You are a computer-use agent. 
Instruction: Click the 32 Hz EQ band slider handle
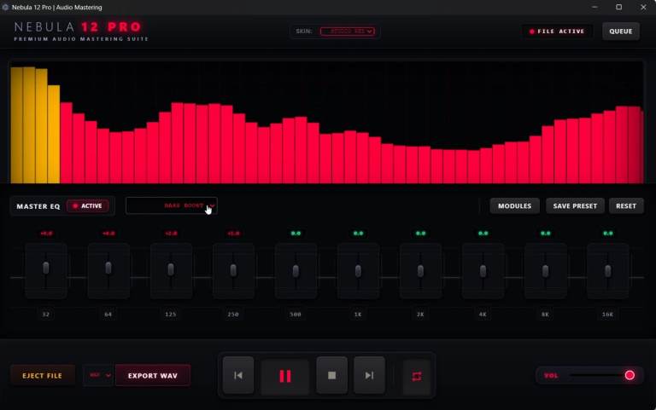click(x=46, y=268)
